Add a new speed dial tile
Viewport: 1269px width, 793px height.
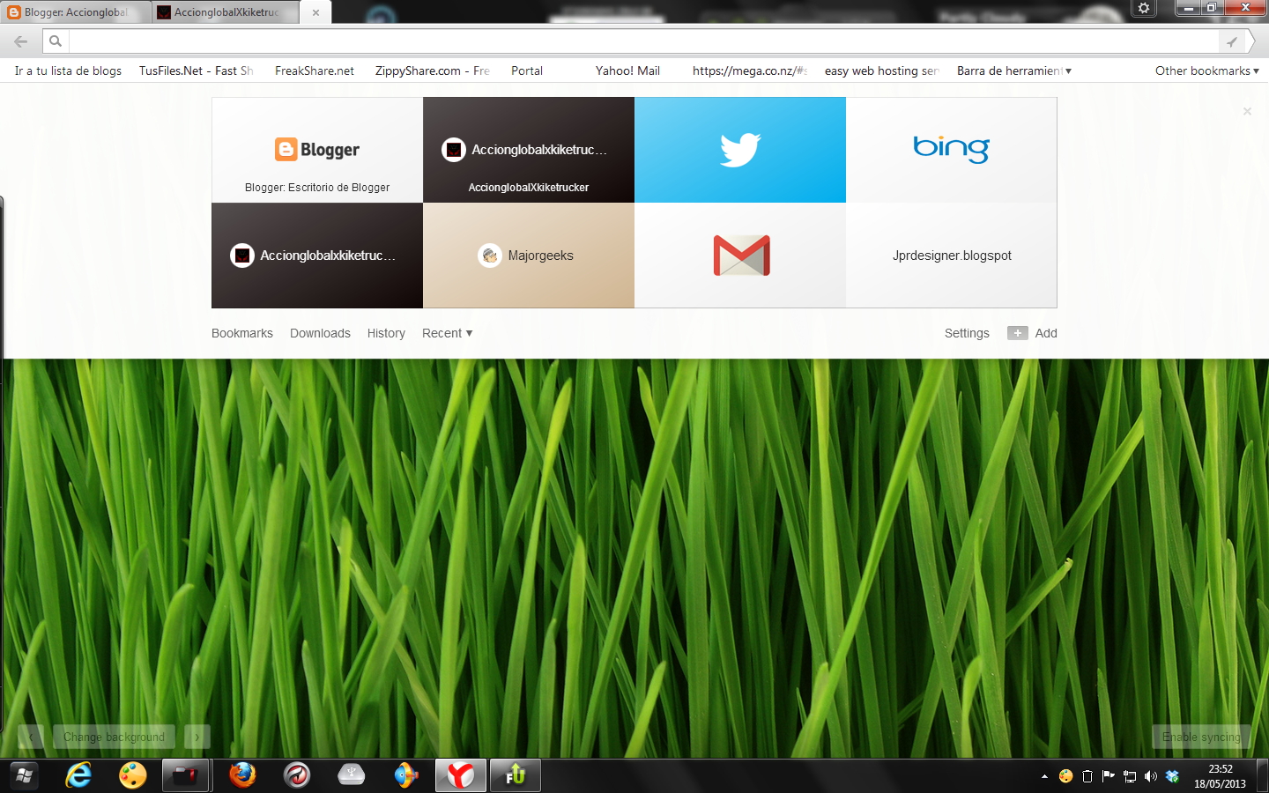1032,333
